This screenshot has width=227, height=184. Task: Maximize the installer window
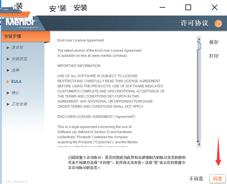point(188,7)
